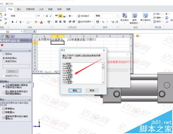Screen dimensions: 173x134
Task: Increase font size with large A
Action: [47, 16]
